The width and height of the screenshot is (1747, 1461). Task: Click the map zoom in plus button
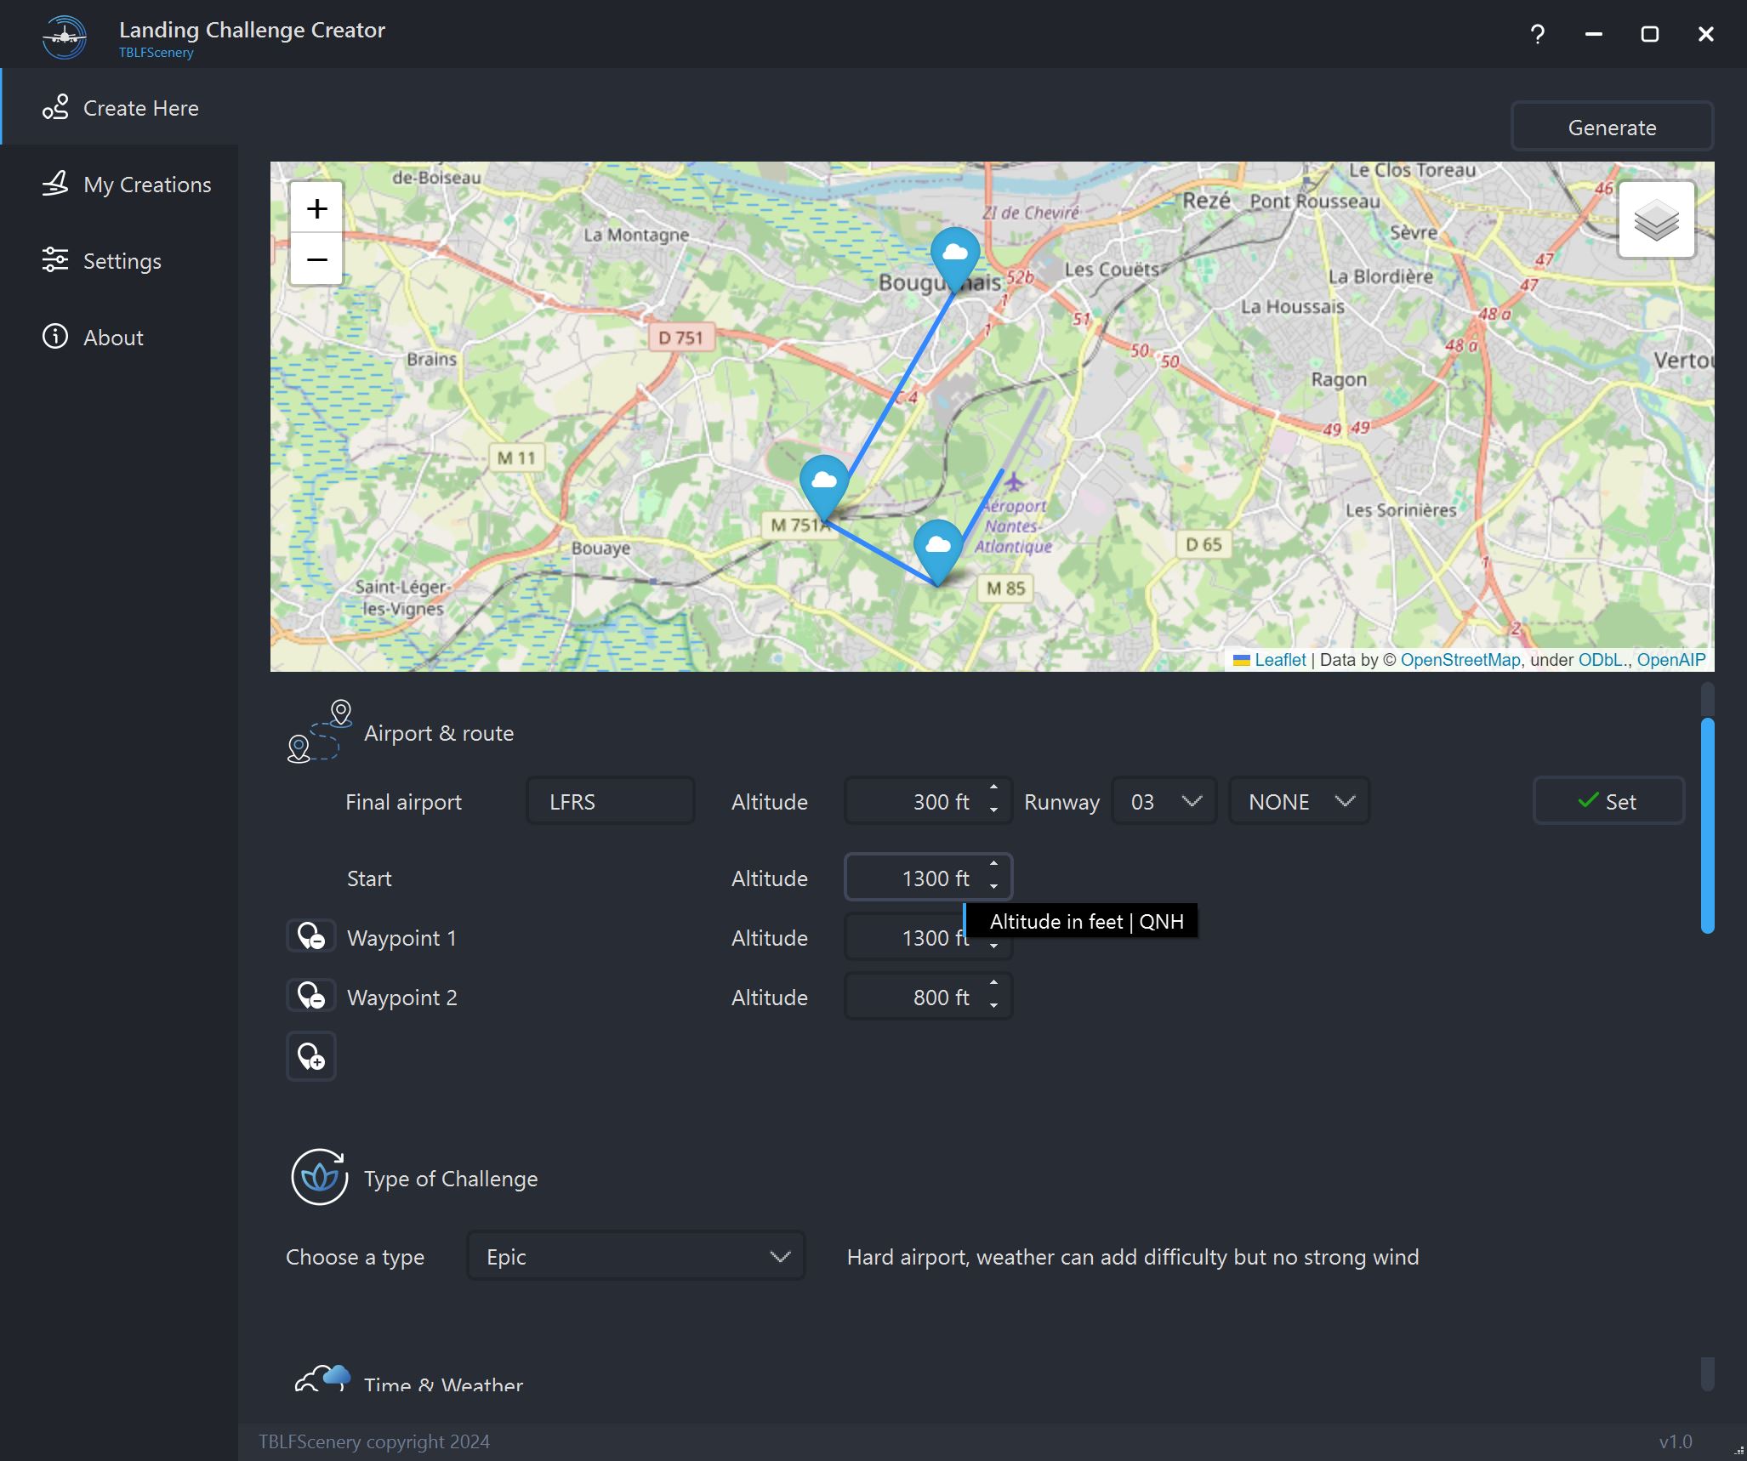pos(316,208)
